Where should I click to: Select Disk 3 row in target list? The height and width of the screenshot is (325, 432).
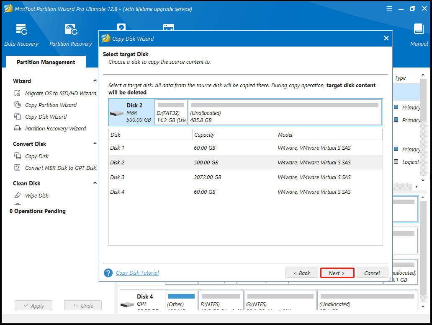[245, 177]
